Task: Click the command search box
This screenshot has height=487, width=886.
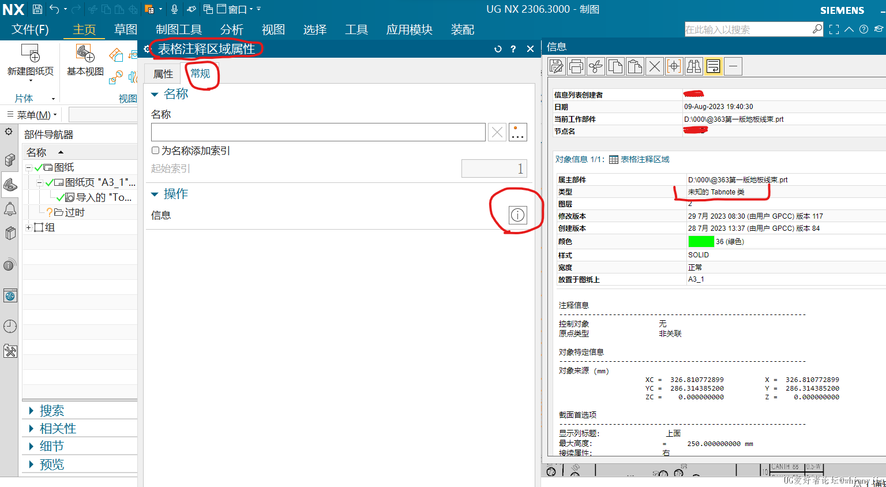Action: (x=748, y=29)
